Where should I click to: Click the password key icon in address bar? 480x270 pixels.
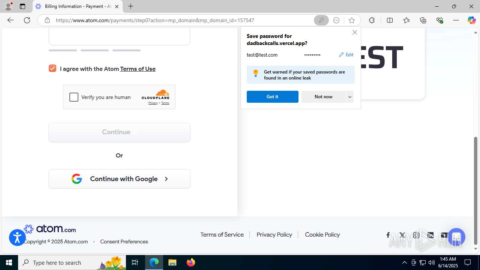[321, 20]
